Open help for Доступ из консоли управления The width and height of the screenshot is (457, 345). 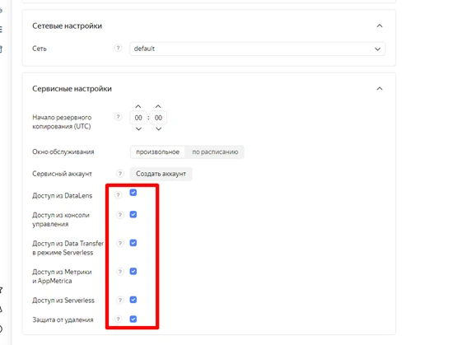(119, 215)
